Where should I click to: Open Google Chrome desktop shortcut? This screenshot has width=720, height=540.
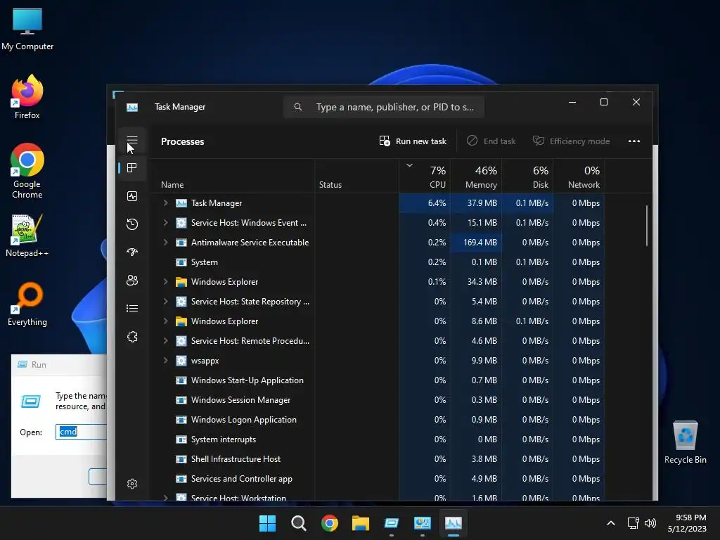tap(27, 170)
